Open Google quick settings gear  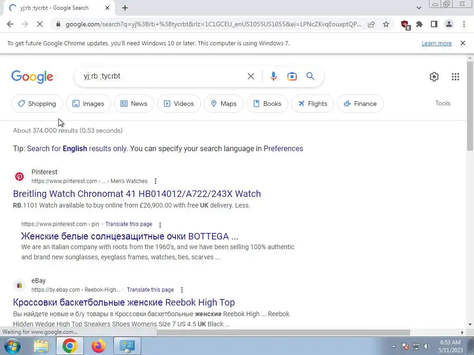click(x=434, y=77)
